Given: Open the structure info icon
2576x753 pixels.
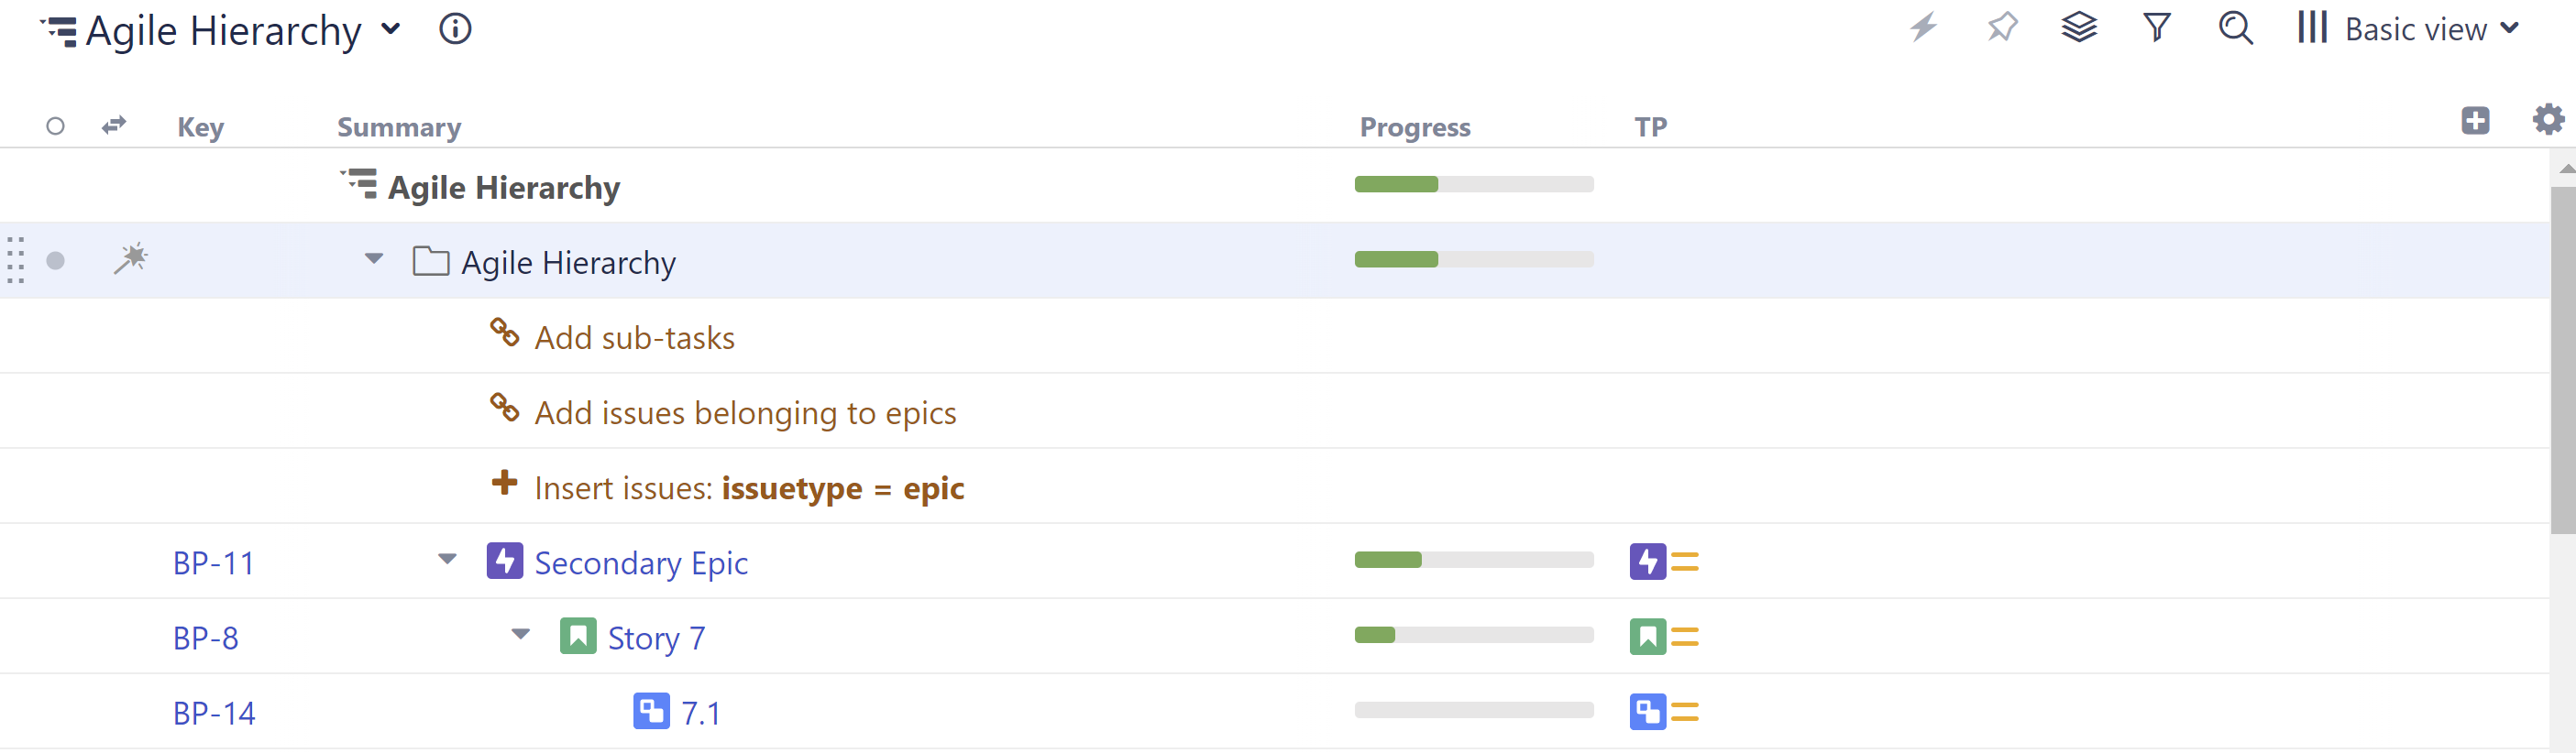Looking at the screenshot, I should [x=455, y=29].
